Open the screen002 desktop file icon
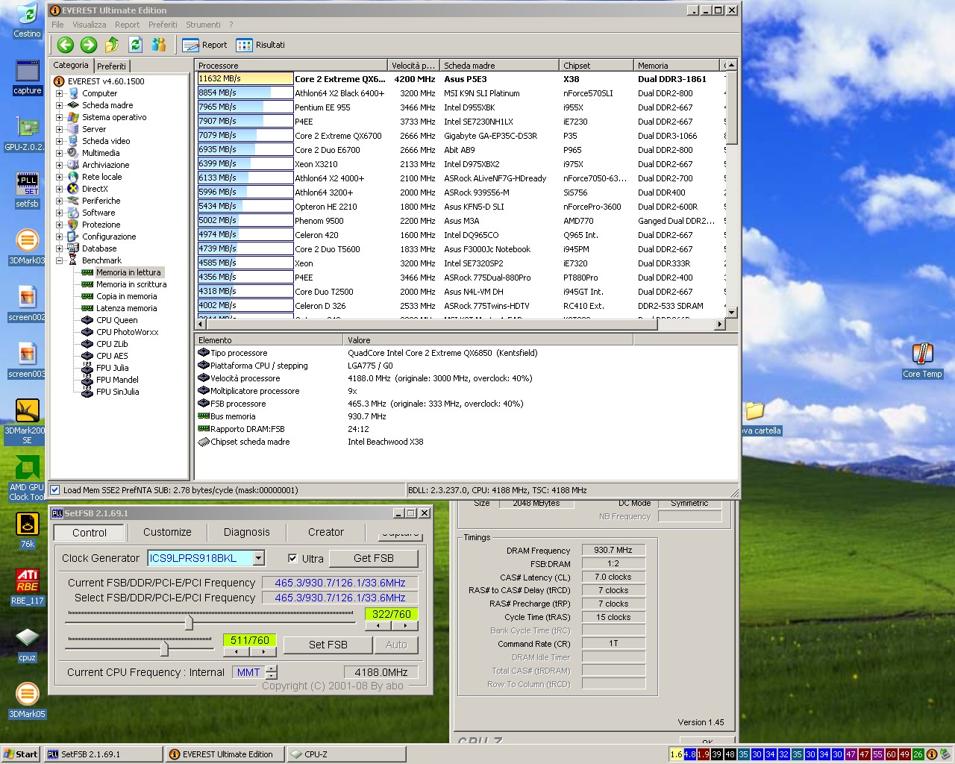 pyautogui.click(x=27, y=304)
